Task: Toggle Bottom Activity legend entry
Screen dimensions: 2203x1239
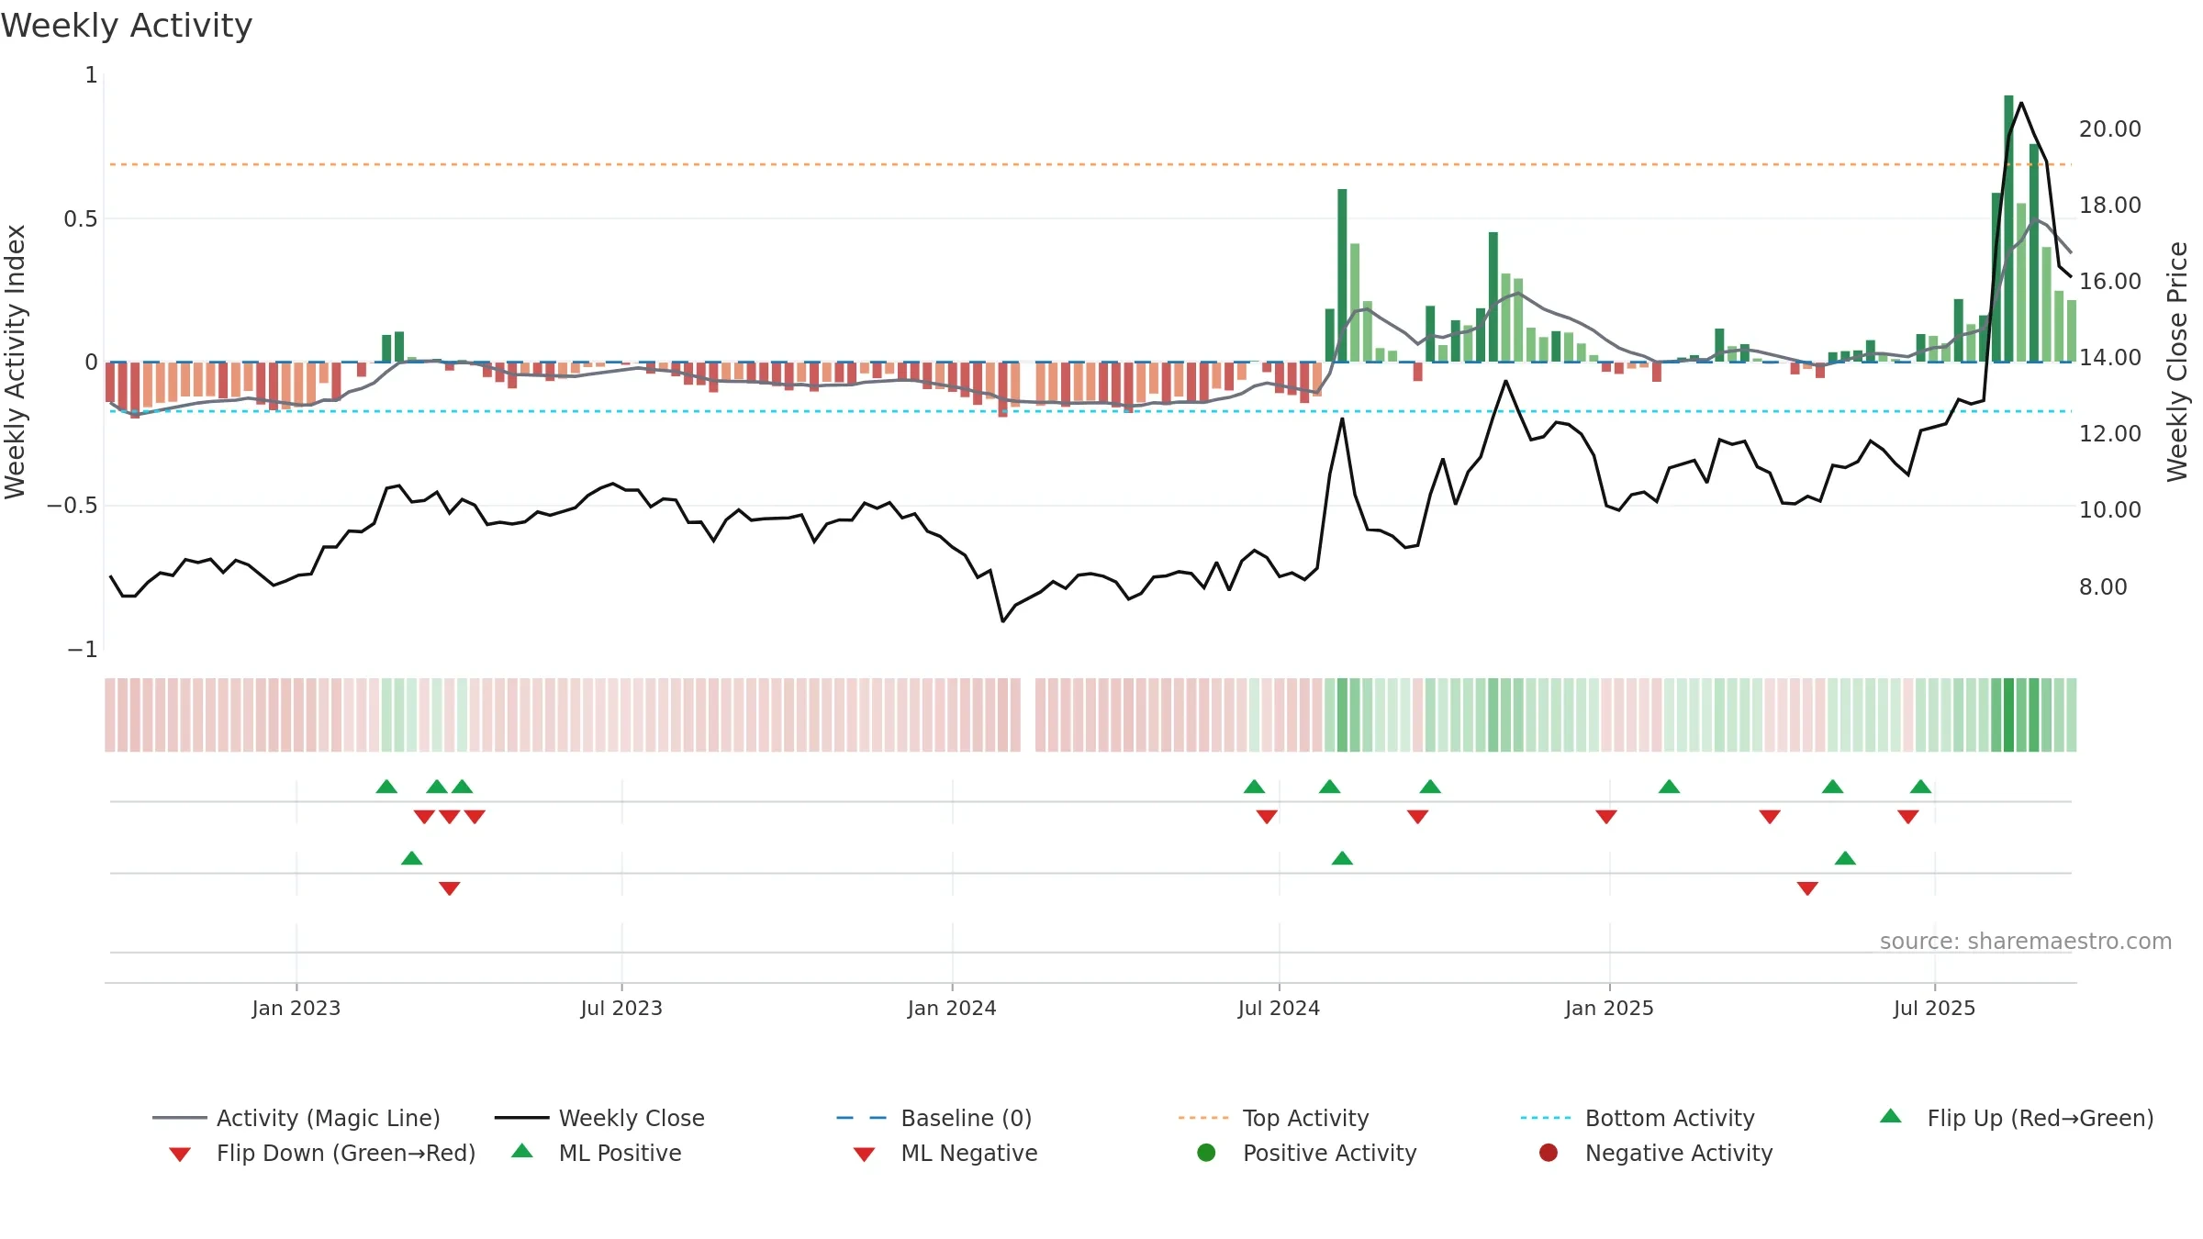Action: 1638,1118
